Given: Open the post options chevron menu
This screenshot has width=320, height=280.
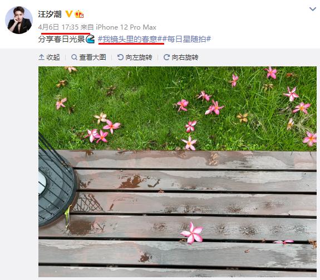Looking at the screenshot, I should pyautogui.click(x=312, y=9).
